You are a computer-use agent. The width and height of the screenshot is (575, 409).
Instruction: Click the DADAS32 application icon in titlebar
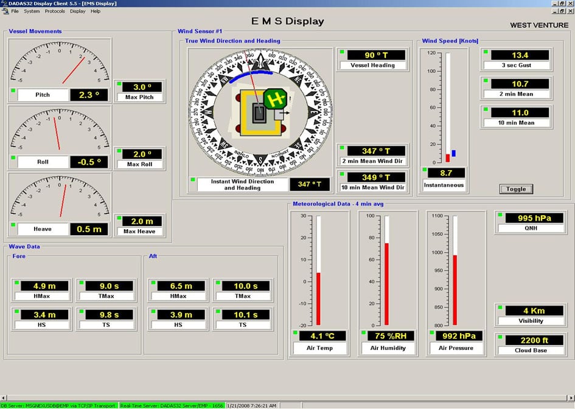pyautogui.click(x=4, y=4)
